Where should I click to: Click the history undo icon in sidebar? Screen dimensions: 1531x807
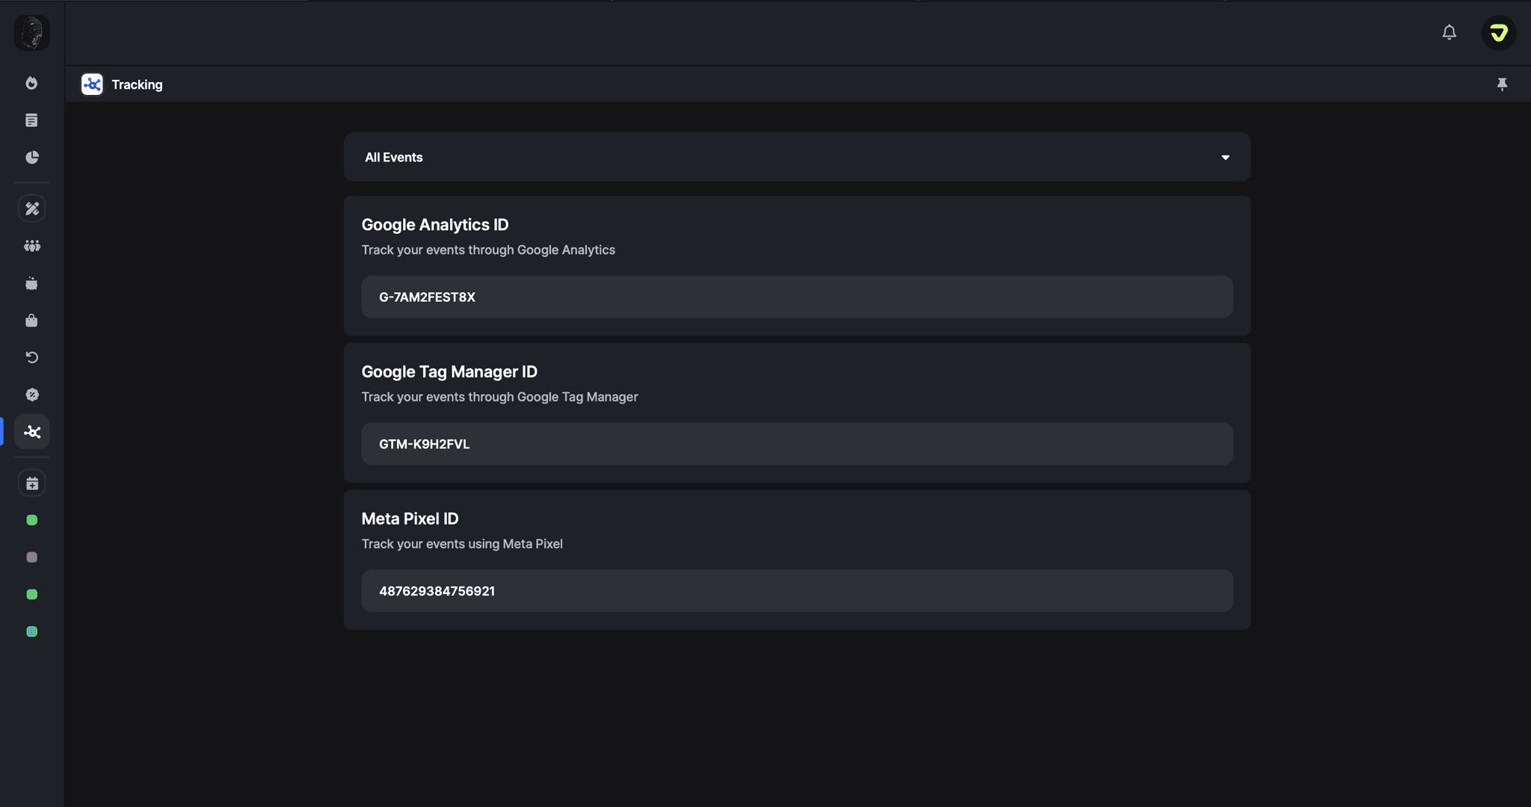[x=31, y=357]
